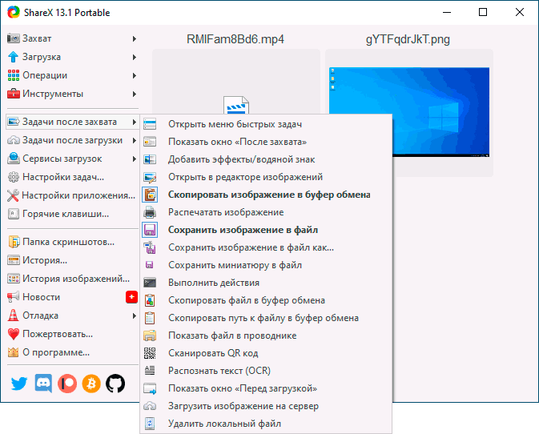Enable Открыть в редакторе изображений
The image size is (539, 434).
tap(266, 177)
